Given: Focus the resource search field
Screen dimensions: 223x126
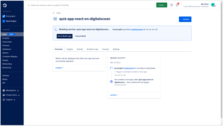Looking at the screenshot, I should (x=50, y=5).
